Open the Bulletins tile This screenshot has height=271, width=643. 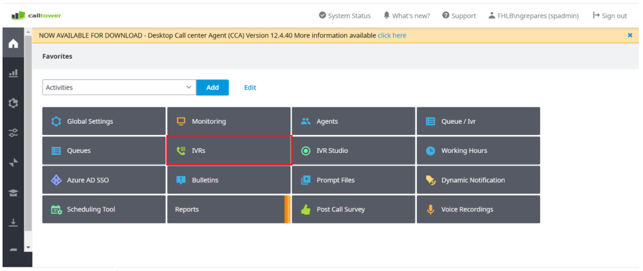tap(229, 180)
